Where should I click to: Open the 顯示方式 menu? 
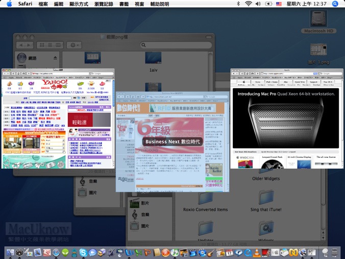[79, 4]
